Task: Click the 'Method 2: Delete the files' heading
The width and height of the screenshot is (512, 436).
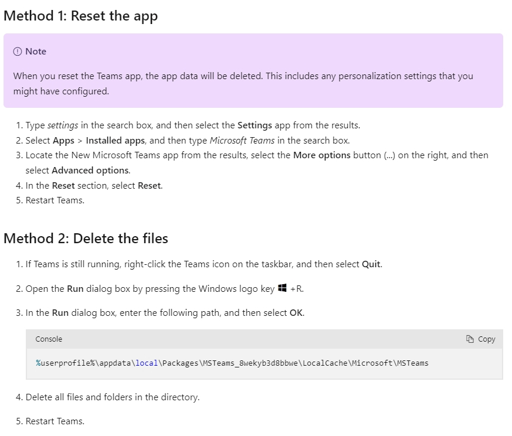Action: (86, 239)
